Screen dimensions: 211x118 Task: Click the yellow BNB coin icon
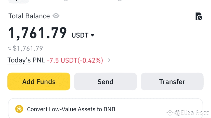pyautogui.click(x=19, y=109)
